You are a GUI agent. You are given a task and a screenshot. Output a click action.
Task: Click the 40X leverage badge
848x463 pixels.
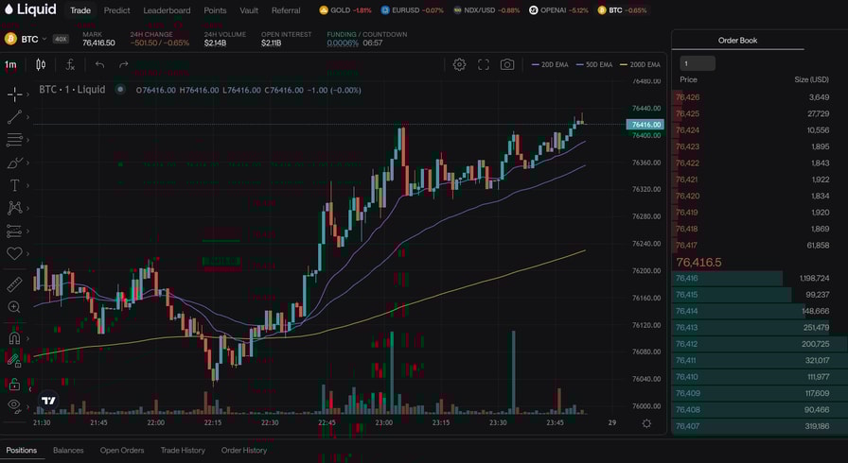click(x=61, y=39)
